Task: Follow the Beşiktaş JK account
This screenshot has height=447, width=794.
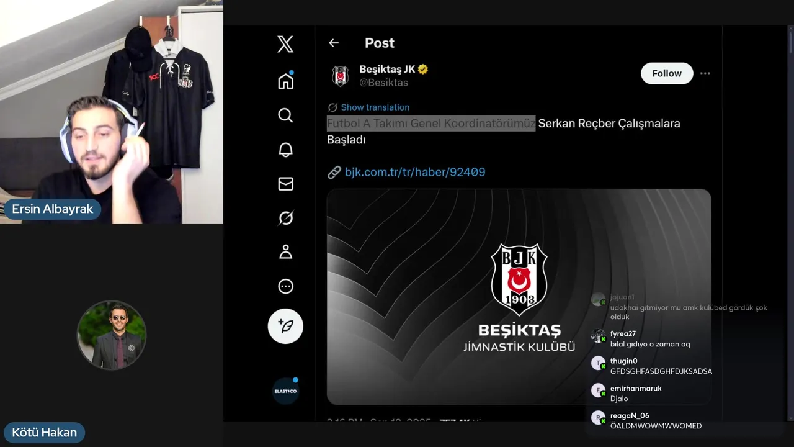Action: [667, 73]
